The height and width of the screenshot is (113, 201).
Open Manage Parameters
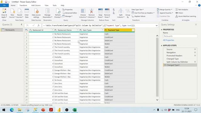coord(47,13)
